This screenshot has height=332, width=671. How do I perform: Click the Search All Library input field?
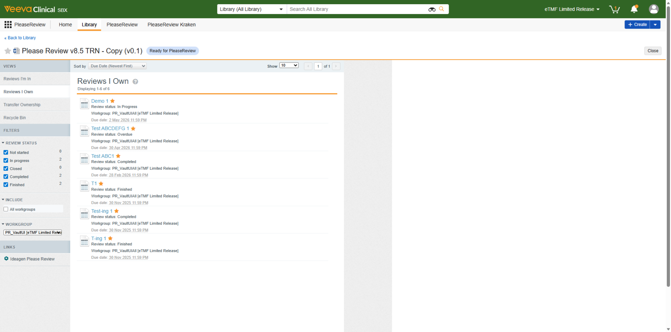point(356,9)
